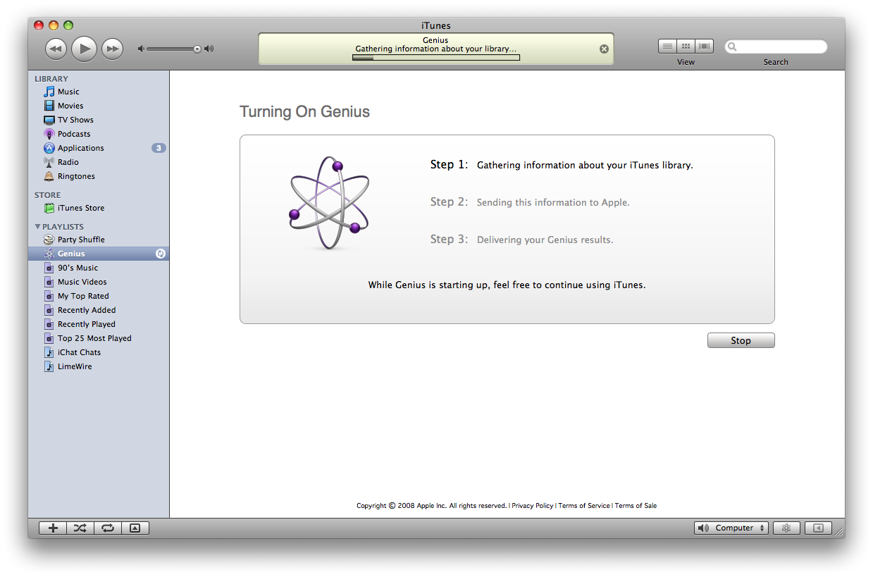Open the iTunes Store

[x=80, y=208]
